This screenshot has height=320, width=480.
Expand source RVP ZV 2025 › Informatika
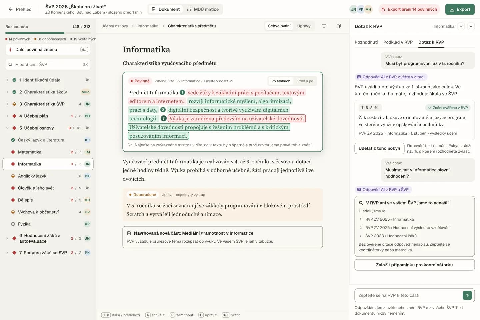[x=361, y=219]
